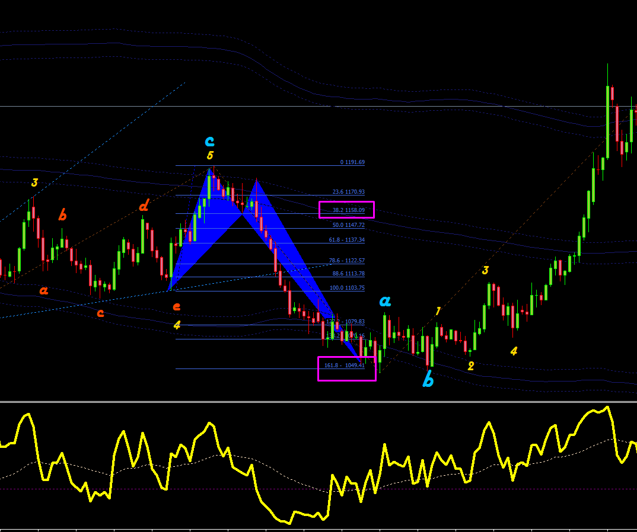Select the Fibonacci label 88.6 1113.78
The width and height of the screenshot is (637, 532).
click(349, 274)
